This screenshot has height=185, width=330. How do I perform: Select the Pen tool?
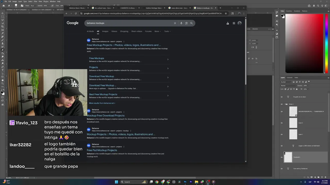3,67
